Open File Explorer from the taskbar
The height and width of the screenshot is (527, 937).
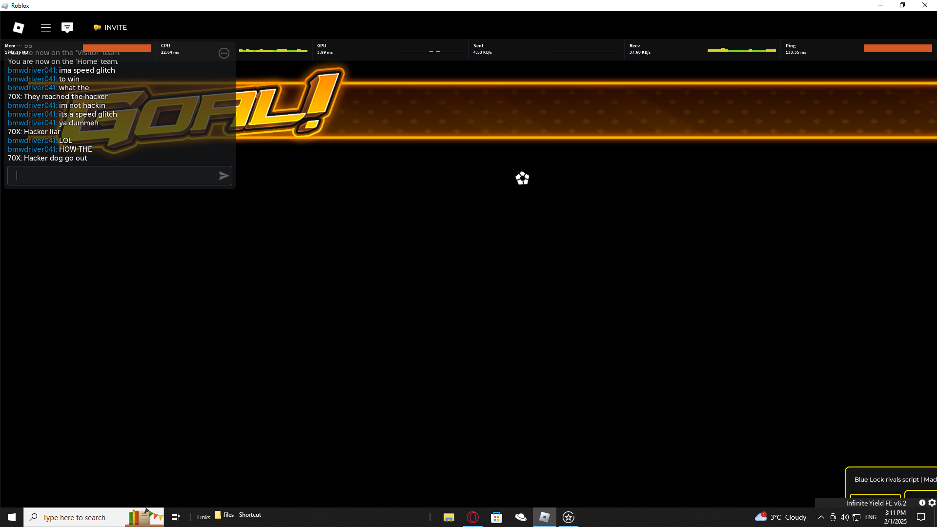tap(448, 517)
